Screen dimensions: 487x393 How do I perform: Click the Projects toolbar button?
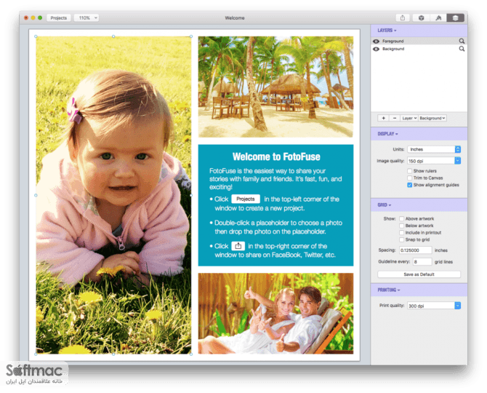[x=59, y=17]
